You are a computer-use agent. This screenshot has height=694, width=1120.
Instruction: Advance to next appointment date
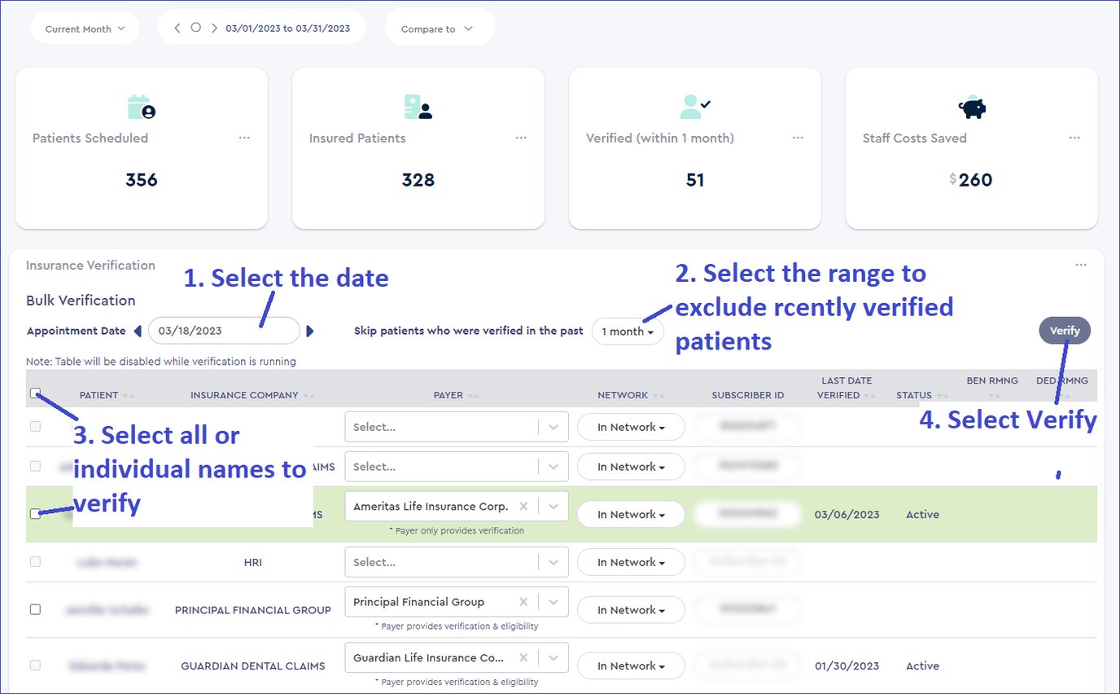[x=310, y=331]
